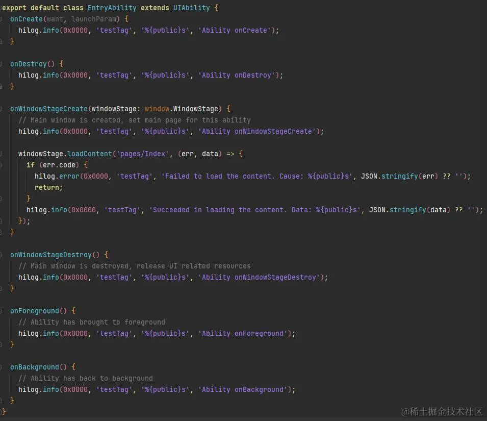Place cursor on the extends keyword
The image size is (487, 421).
coord(155,8)
